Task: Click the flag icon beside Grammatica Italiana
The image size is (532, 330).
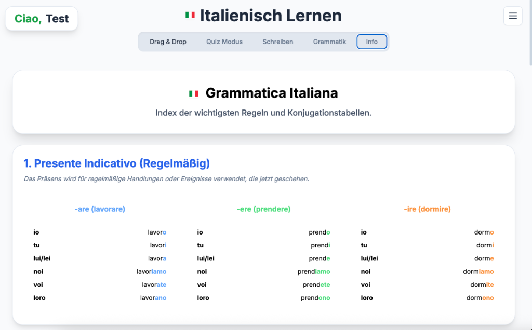Action: coord(194,93)
